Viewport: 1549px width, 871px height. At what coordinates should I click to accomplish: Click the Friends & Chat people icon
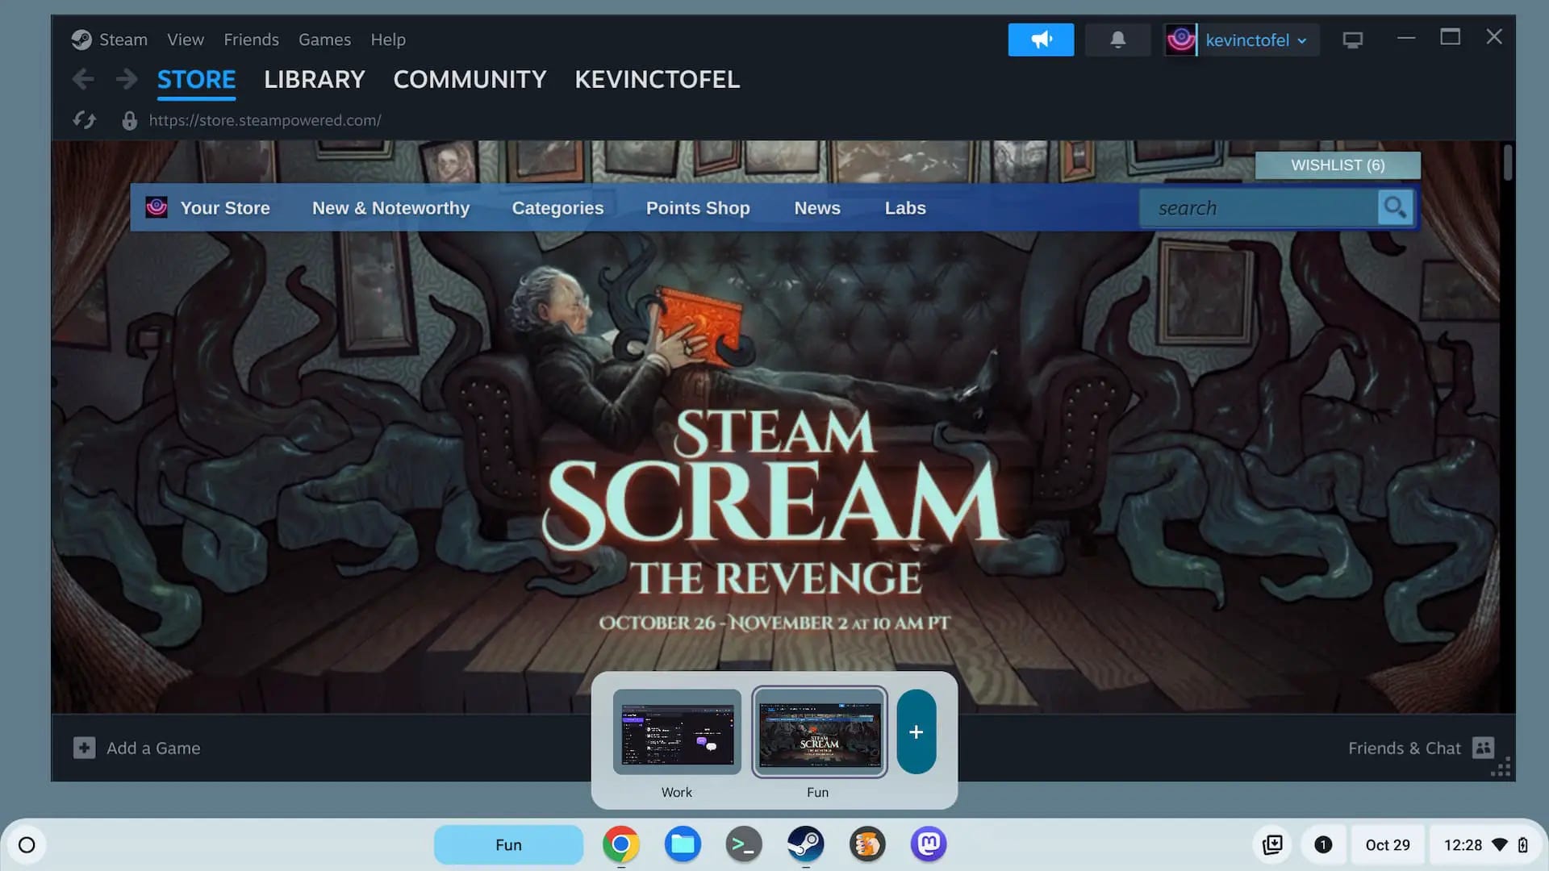(1483, 748)
